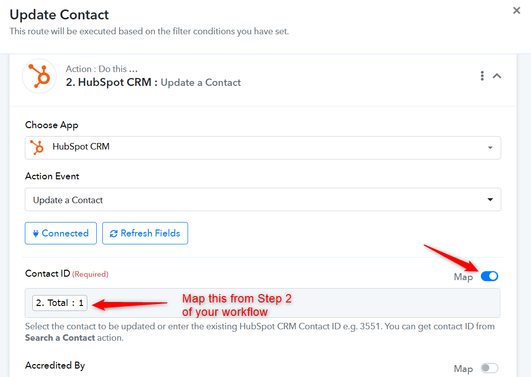This screenshot has width=531, height=377.
Task: Click the 'Update a Contact' header title
Action: coord(200,83)
